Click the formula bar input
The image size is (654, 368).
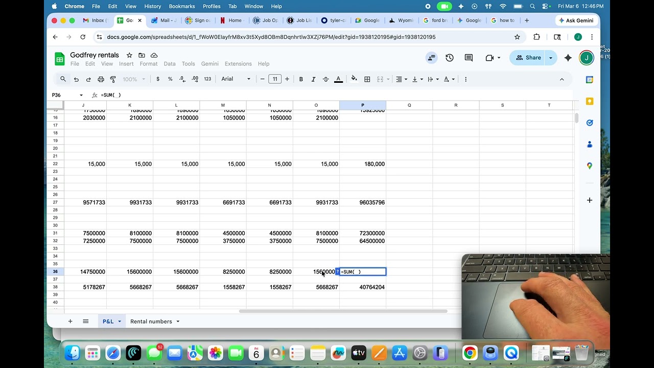[x=335, y=95]
